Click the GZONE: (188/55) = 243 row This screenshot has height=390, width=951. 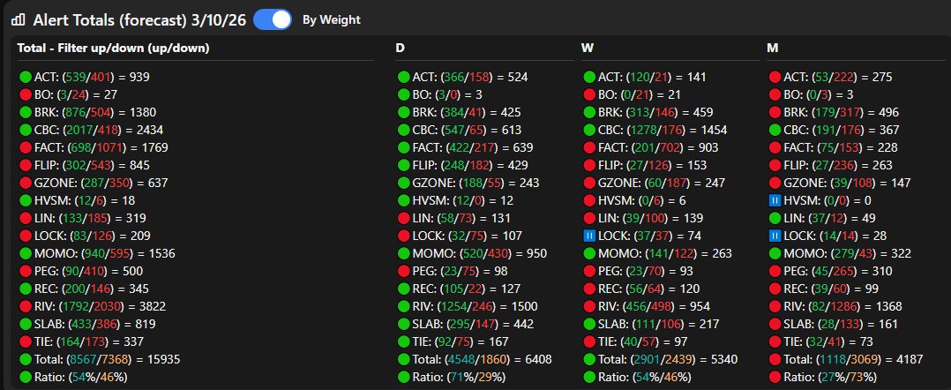coord(468,183)
